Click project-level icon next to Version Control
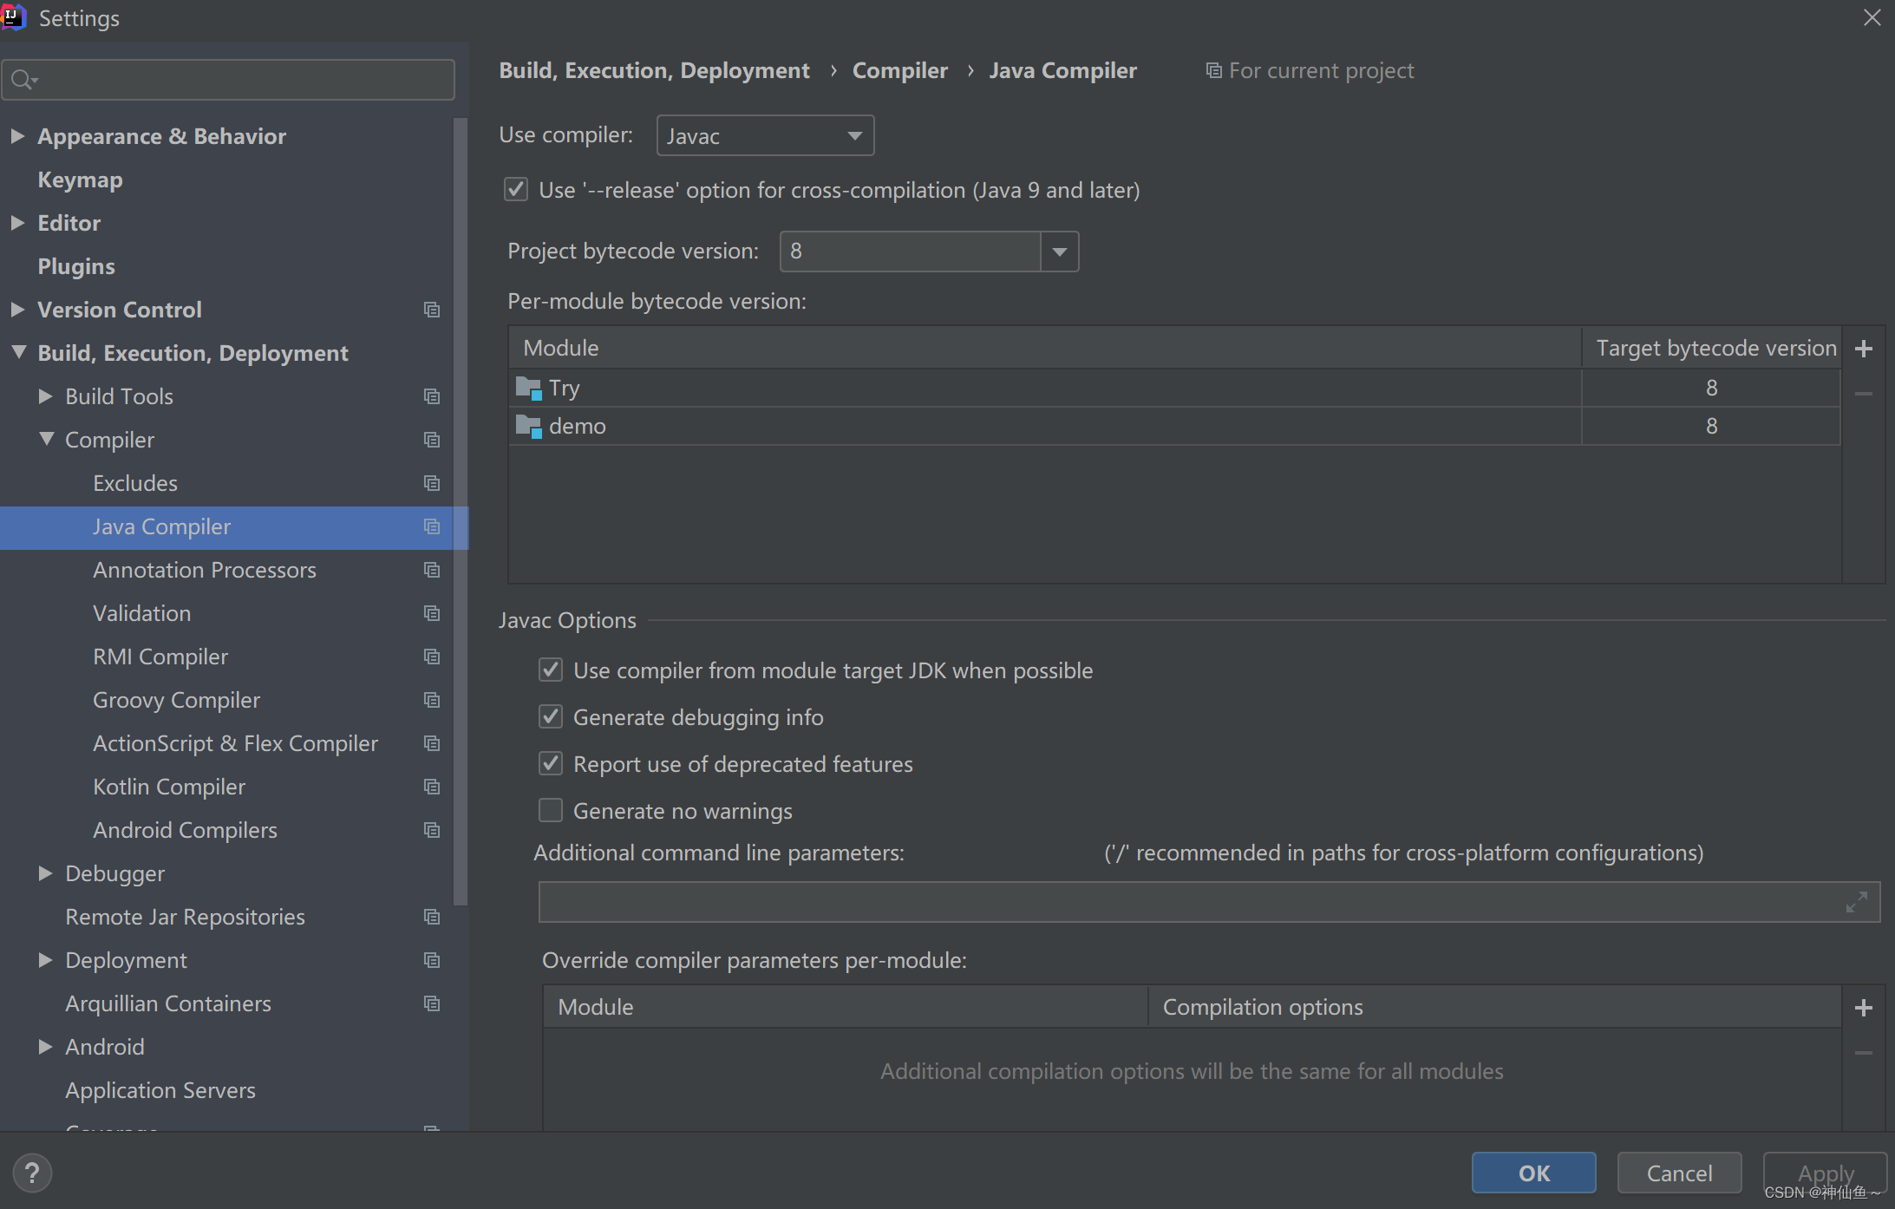This screenshot has height=1209, width=1895. point(431,310)
